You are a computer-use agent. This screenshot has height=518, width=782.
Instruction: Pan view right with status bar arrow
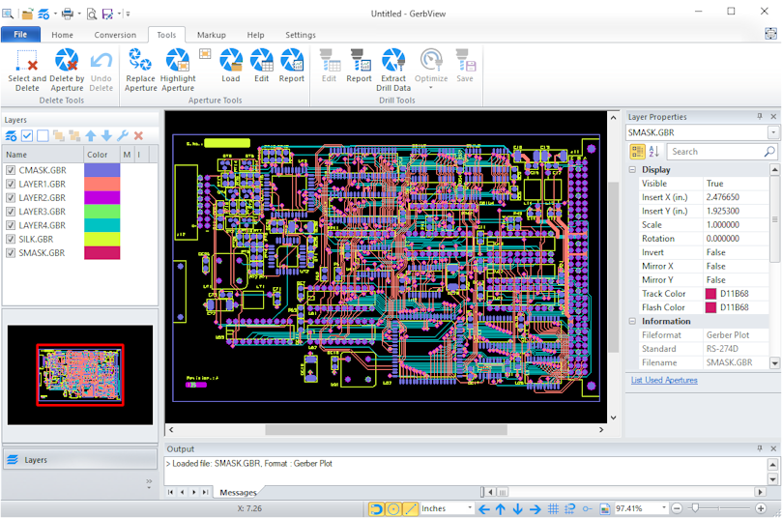pos(536,508)
